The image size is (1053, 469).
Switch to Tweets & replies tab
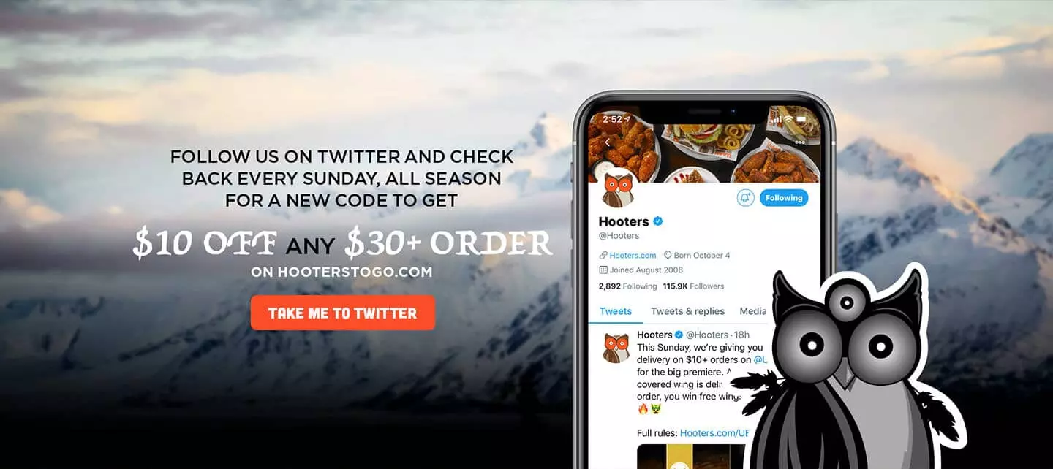tap(687, 311)
